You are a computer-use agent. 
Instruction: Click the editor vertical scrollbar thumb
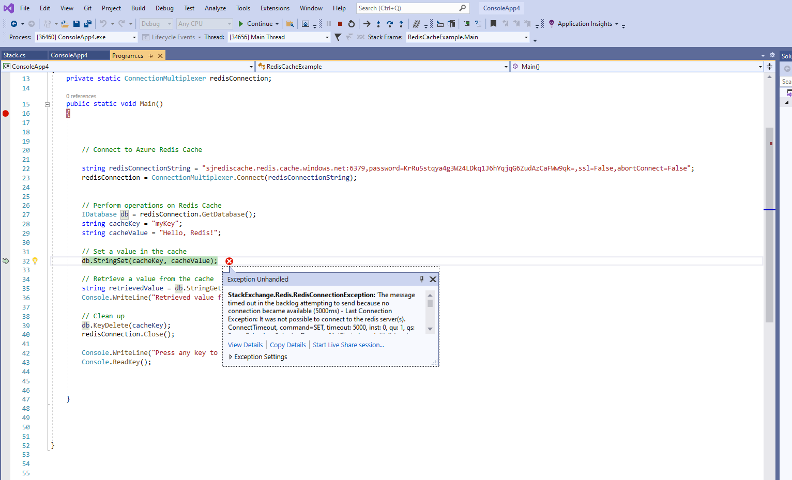tap(770, 225)
